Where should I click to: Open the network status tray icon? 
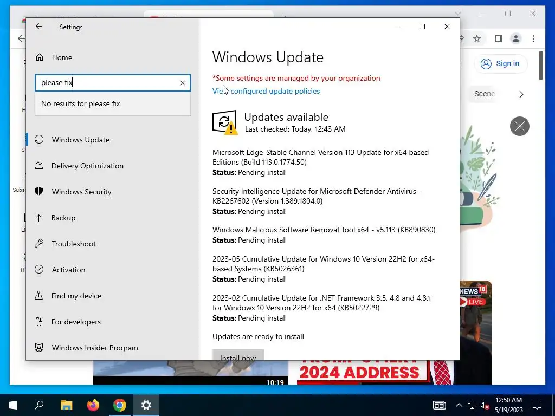click(x=472, y=405)
